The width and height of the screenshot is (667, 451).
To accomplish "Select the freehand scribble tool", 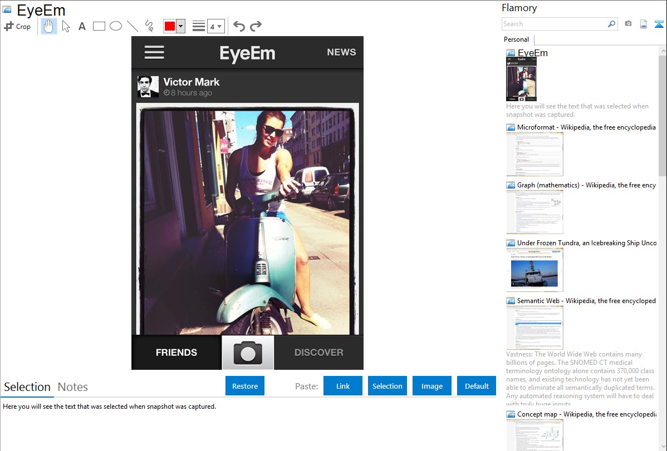I will 149,26.
